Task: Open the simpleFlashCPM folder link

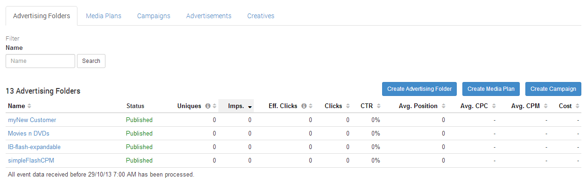Action: pos(31,161)
